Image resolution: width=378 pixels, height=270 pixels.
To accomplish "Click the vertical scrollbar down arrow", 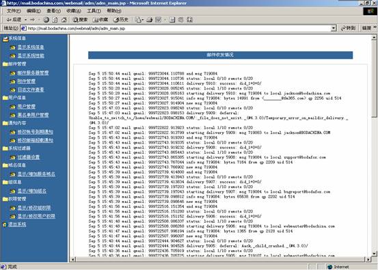I will click(x=374, y=254).
